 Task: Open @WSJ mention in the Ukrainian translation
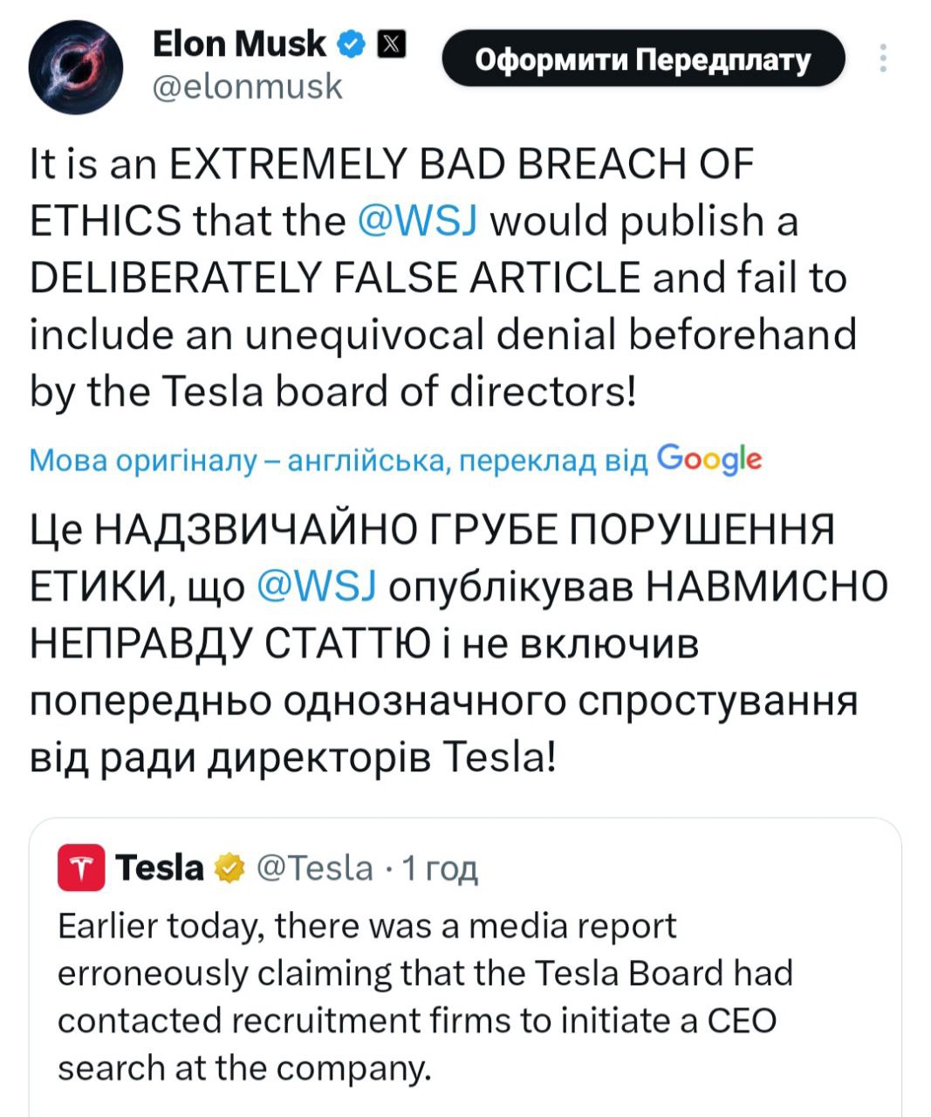(x=317, y=587)
